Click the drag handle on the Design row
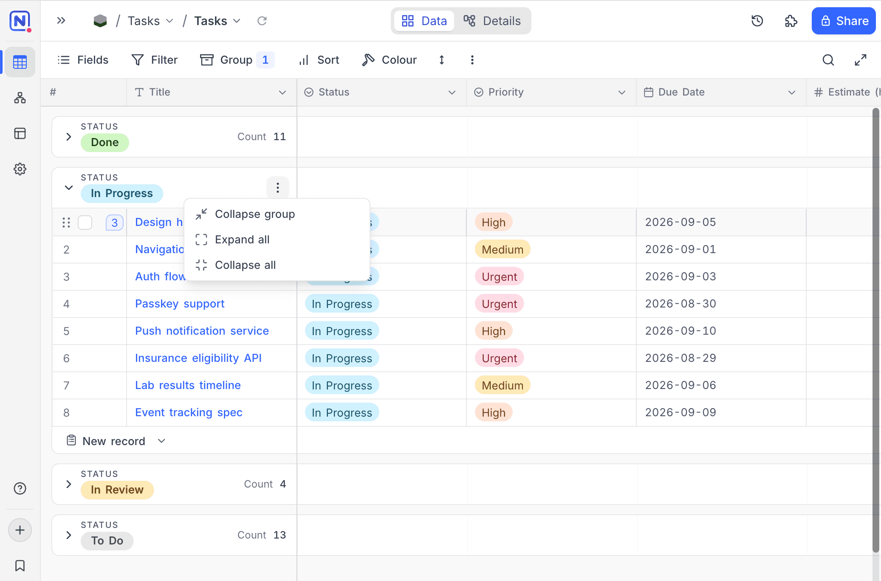The width and height of the screenshot is (881, 581). [x=66, y=223]
